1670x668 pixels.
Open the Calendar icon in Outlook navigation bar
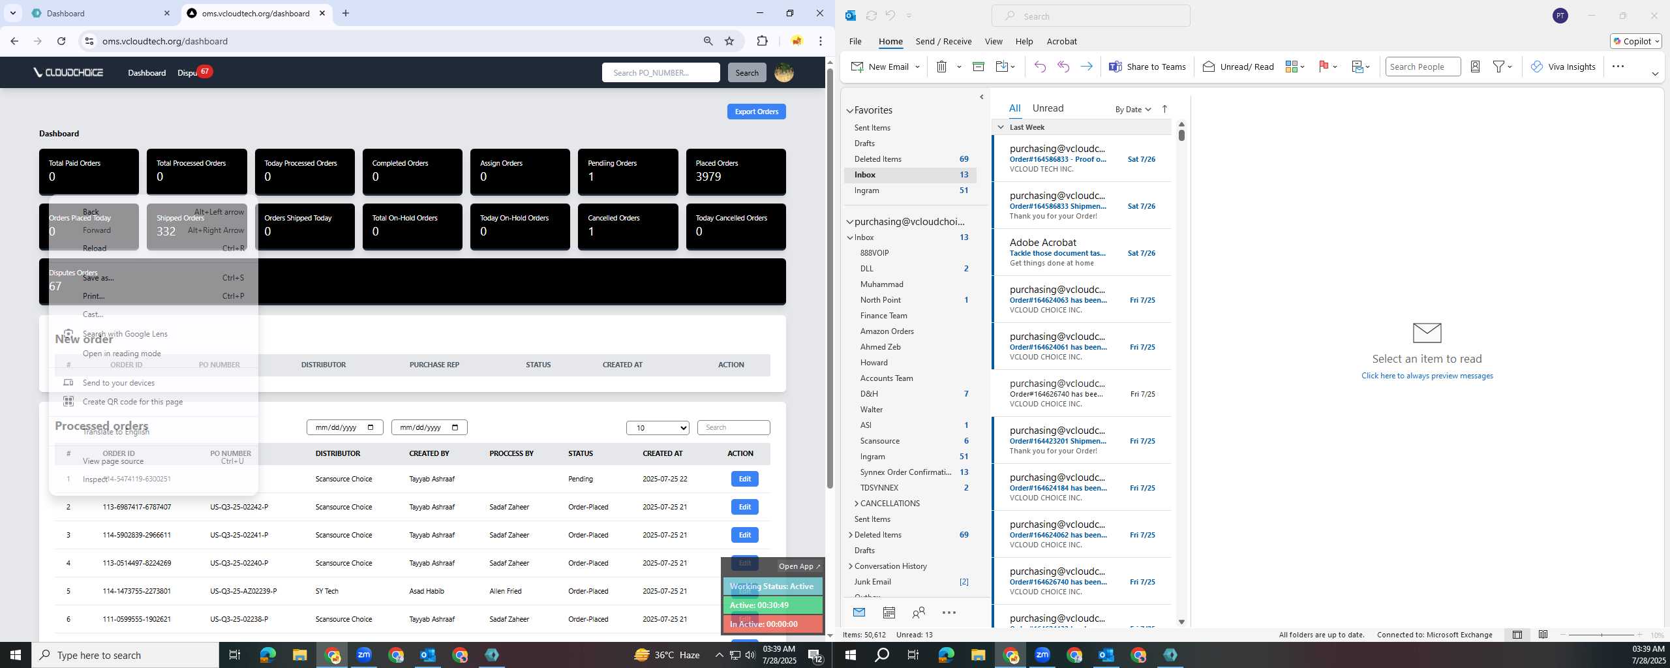(888, 612)
